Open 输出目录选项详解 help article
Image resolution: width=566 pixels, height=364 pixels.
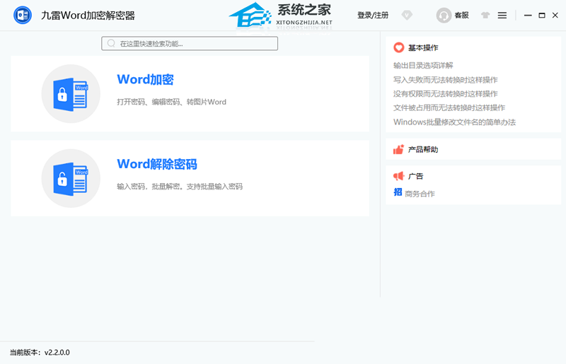(x=423, y=66)
